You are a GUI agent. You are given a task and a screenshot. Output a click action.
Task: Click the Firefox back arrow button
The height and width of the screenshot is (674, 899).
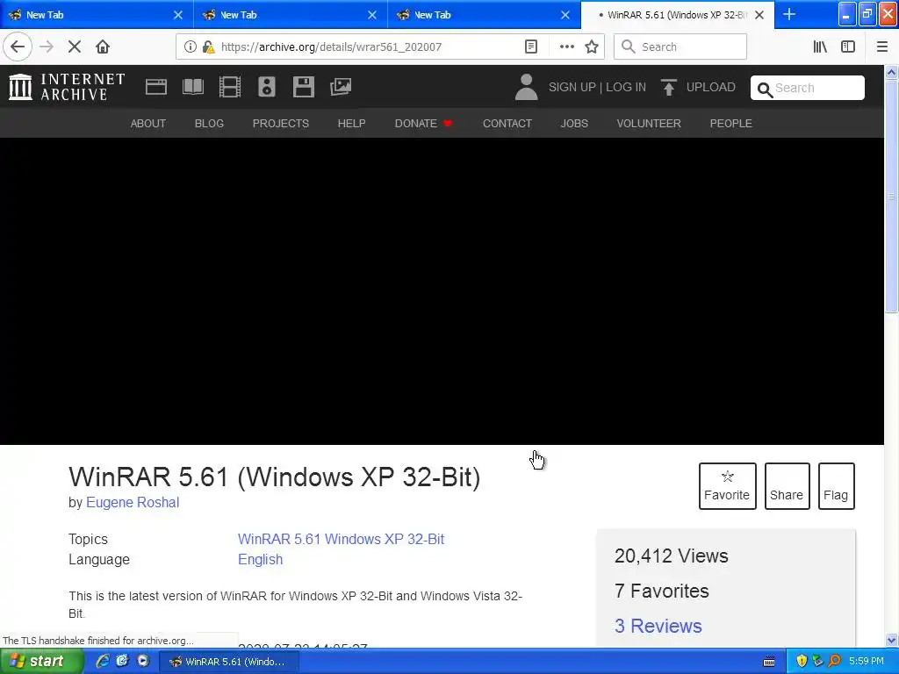point(18,47)
